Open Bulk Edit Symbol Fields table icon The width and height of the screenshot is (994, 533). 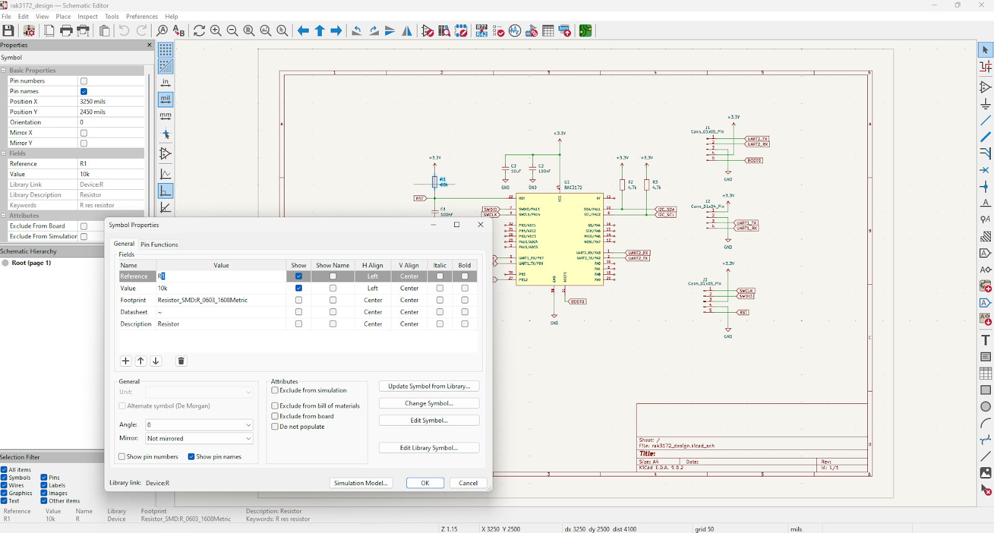click(x=548, y=30)
